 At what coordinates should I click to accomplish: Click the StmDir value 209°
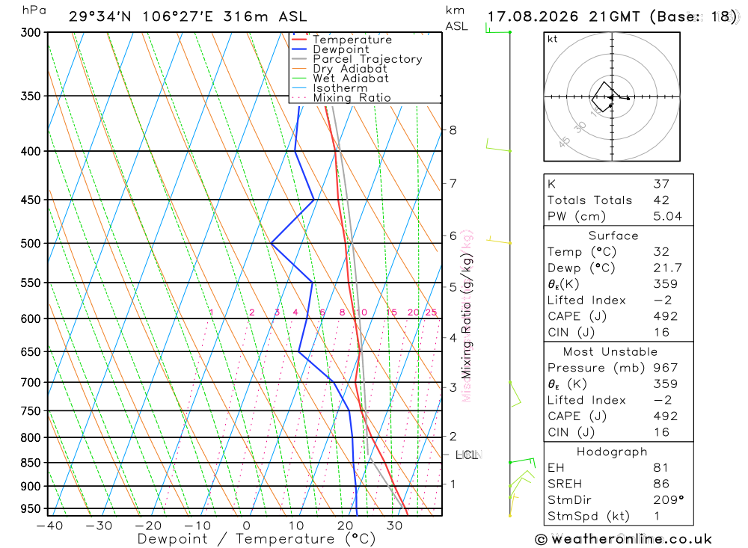(668, 500)
